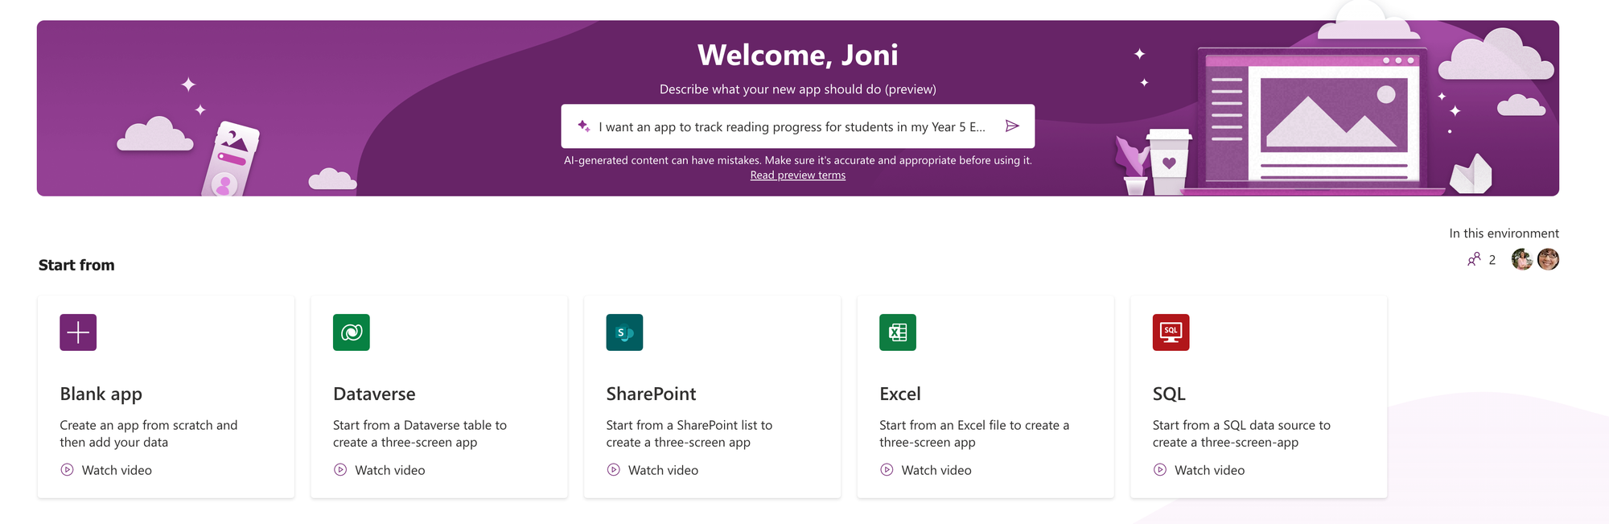The height and width of the screenshot is (524, 1609).
Task: Click the app description input field
Action: click(797, 126)
